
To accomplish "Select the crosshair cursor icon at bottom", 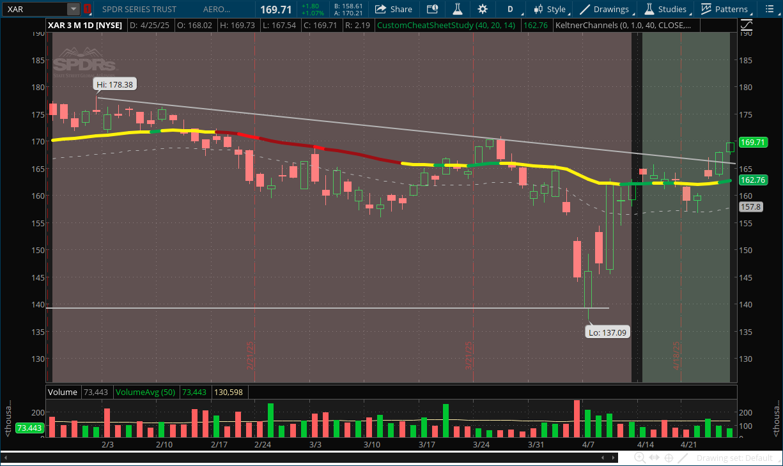I will 669,458.
